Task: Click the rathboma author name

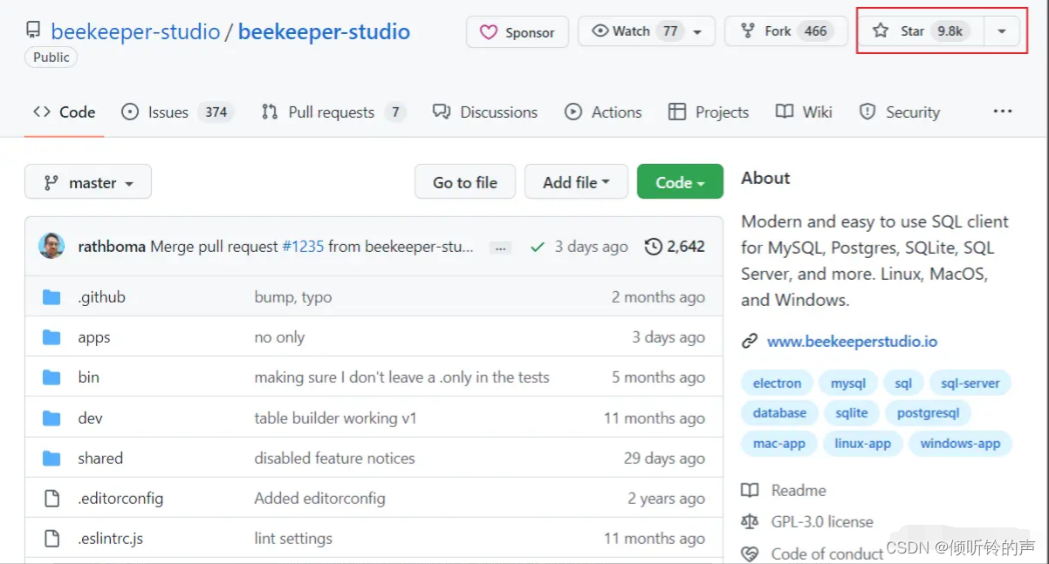Action: (112, 247)
